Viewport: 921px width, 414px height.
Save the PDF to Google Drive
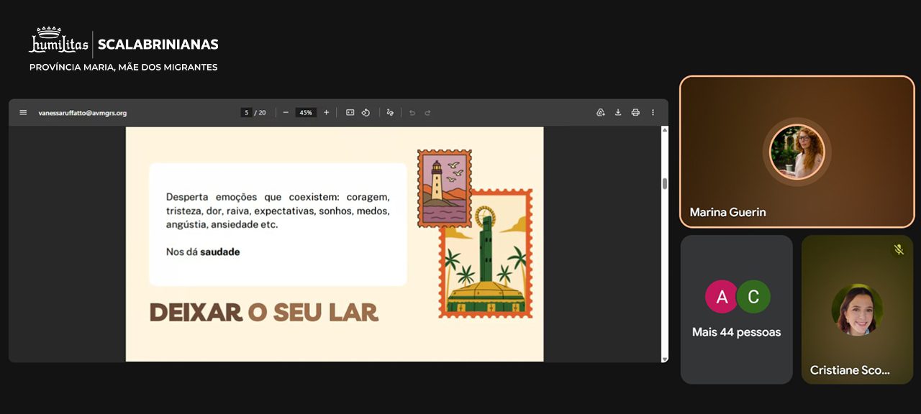[x=600, y=113]
